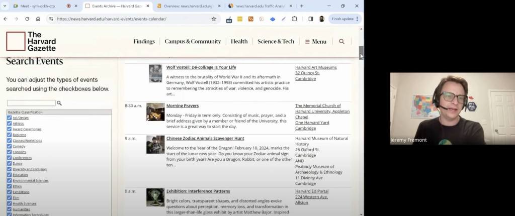Viewport: 515px width, 216px height.
Task: Click the pale square extension icon
Action: pos(262,19)
